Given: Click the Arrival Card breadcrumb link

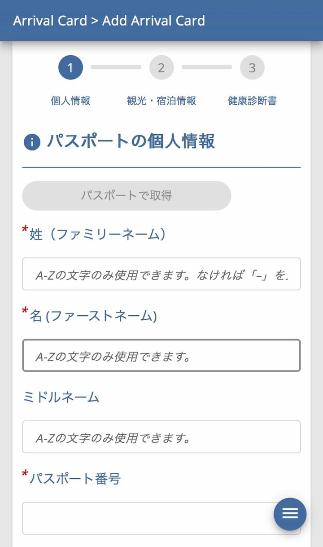Looking at the screenshot, I should 50,21.
